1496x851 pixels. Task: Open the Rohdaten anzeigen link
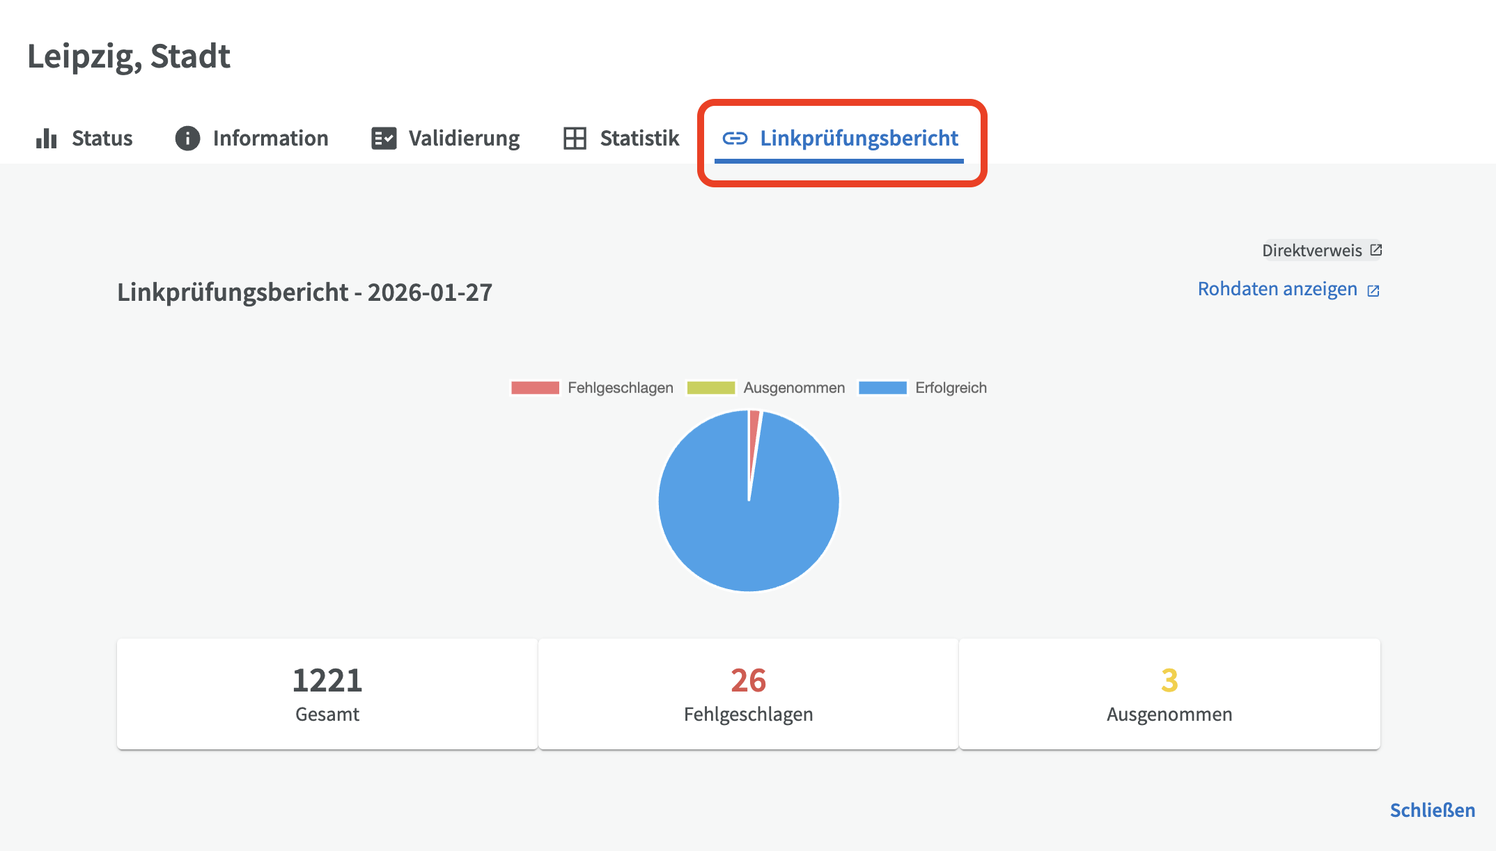(x=1277, y=289)
